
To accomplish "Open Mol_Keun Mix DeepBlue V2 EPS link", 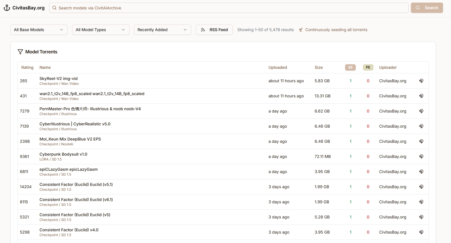I will point(70,139).
